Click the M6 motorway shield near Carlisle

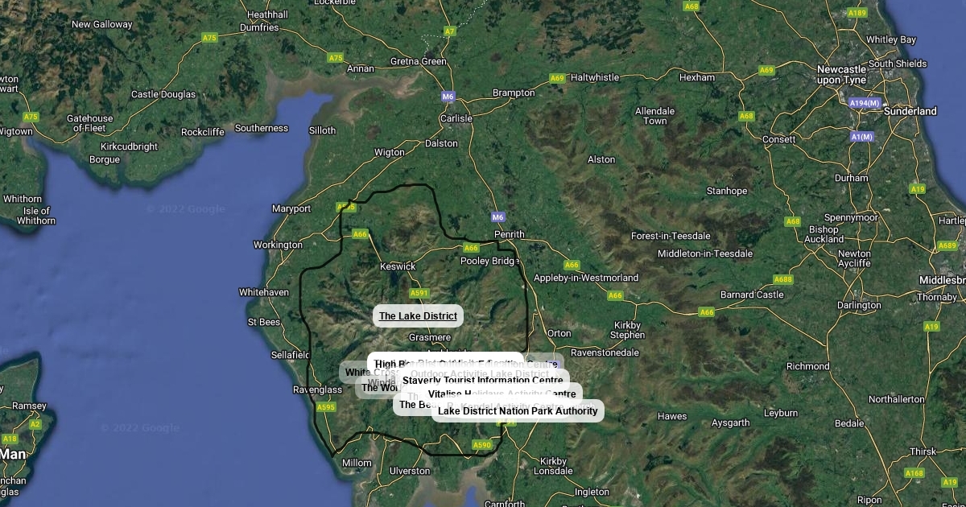[x=448, y=97]
